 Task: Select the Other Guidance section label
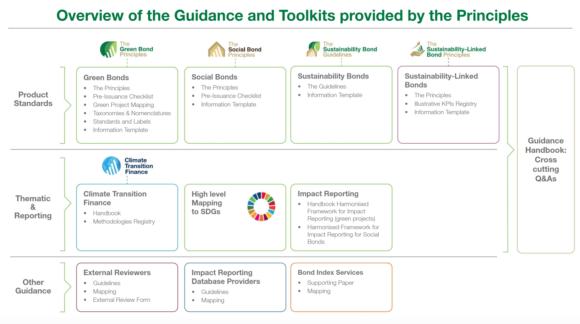(33, 287)
